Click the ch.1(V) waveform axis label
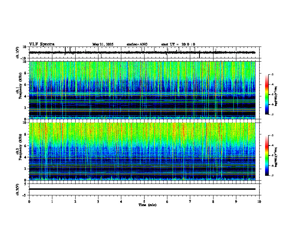292x226 pixels. point(17,52)
